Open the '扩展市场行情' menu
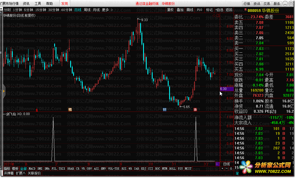This screenshot has width=296, height=178. point(9,4)
